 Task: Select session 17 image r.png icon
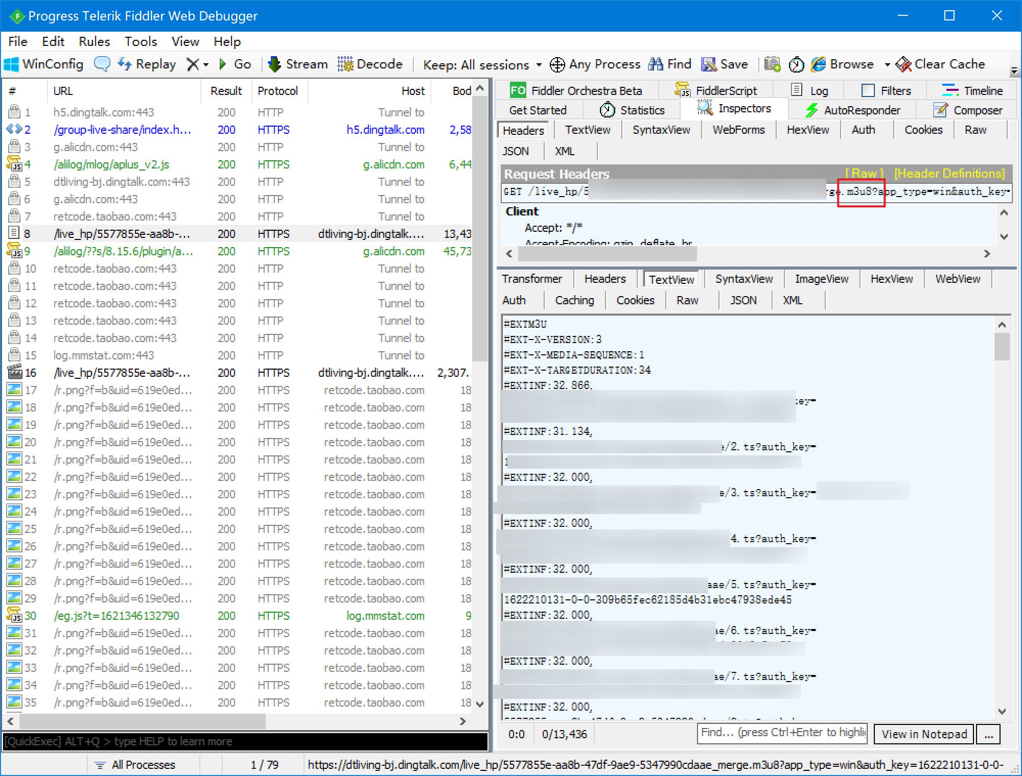coord(14,390)
